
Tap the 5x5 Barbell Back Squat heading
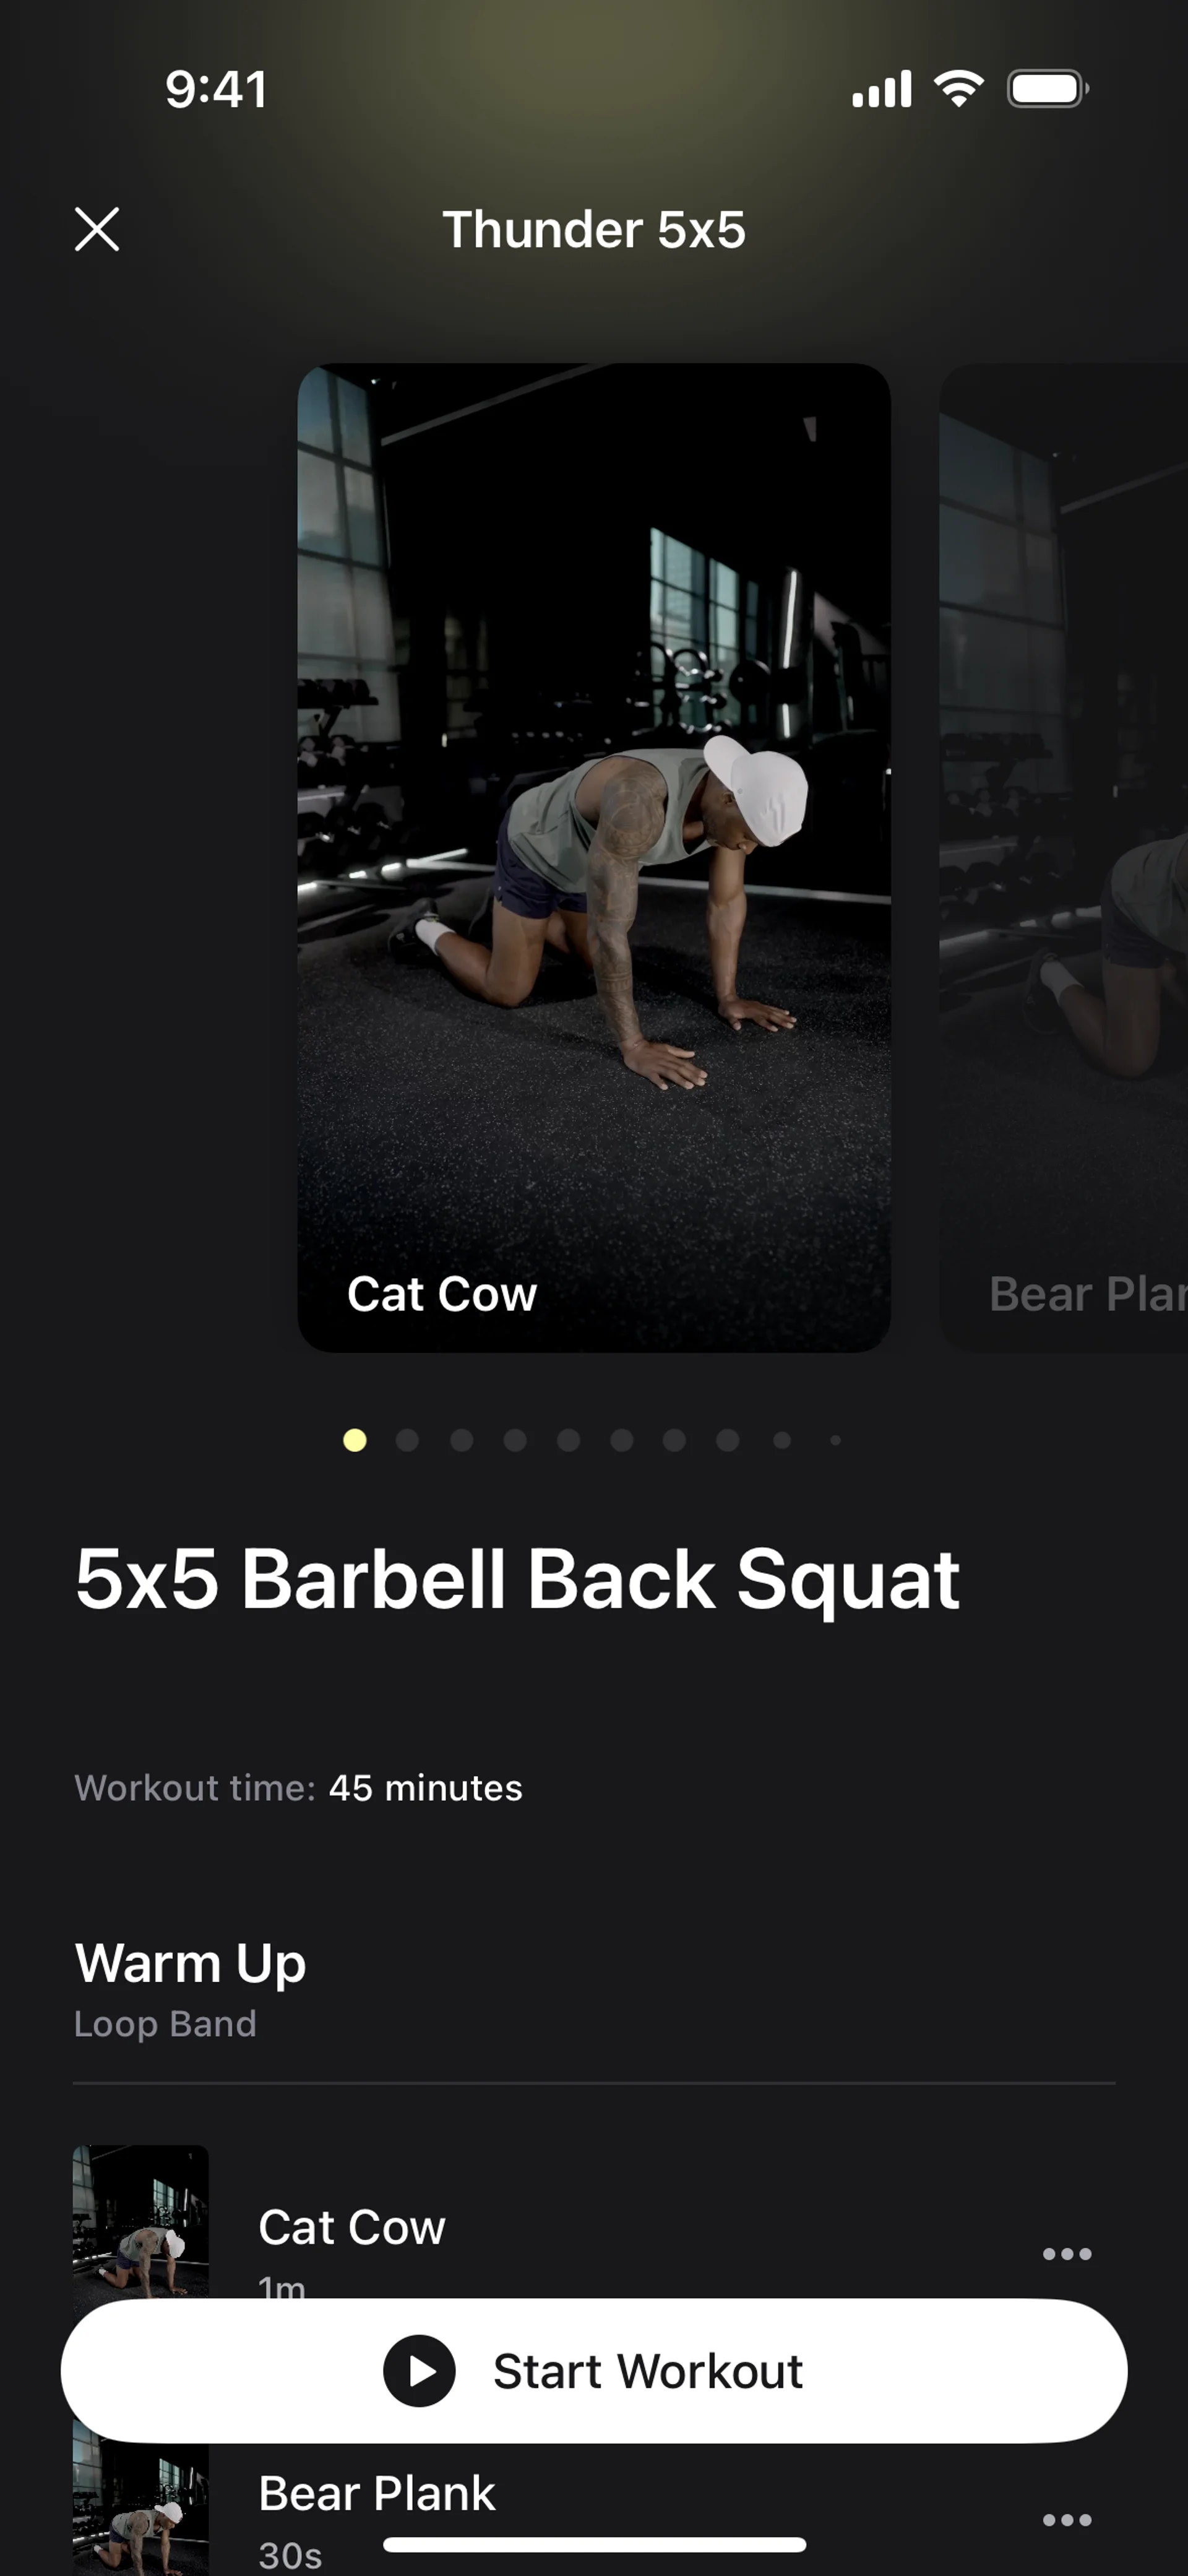(518, 1579)
